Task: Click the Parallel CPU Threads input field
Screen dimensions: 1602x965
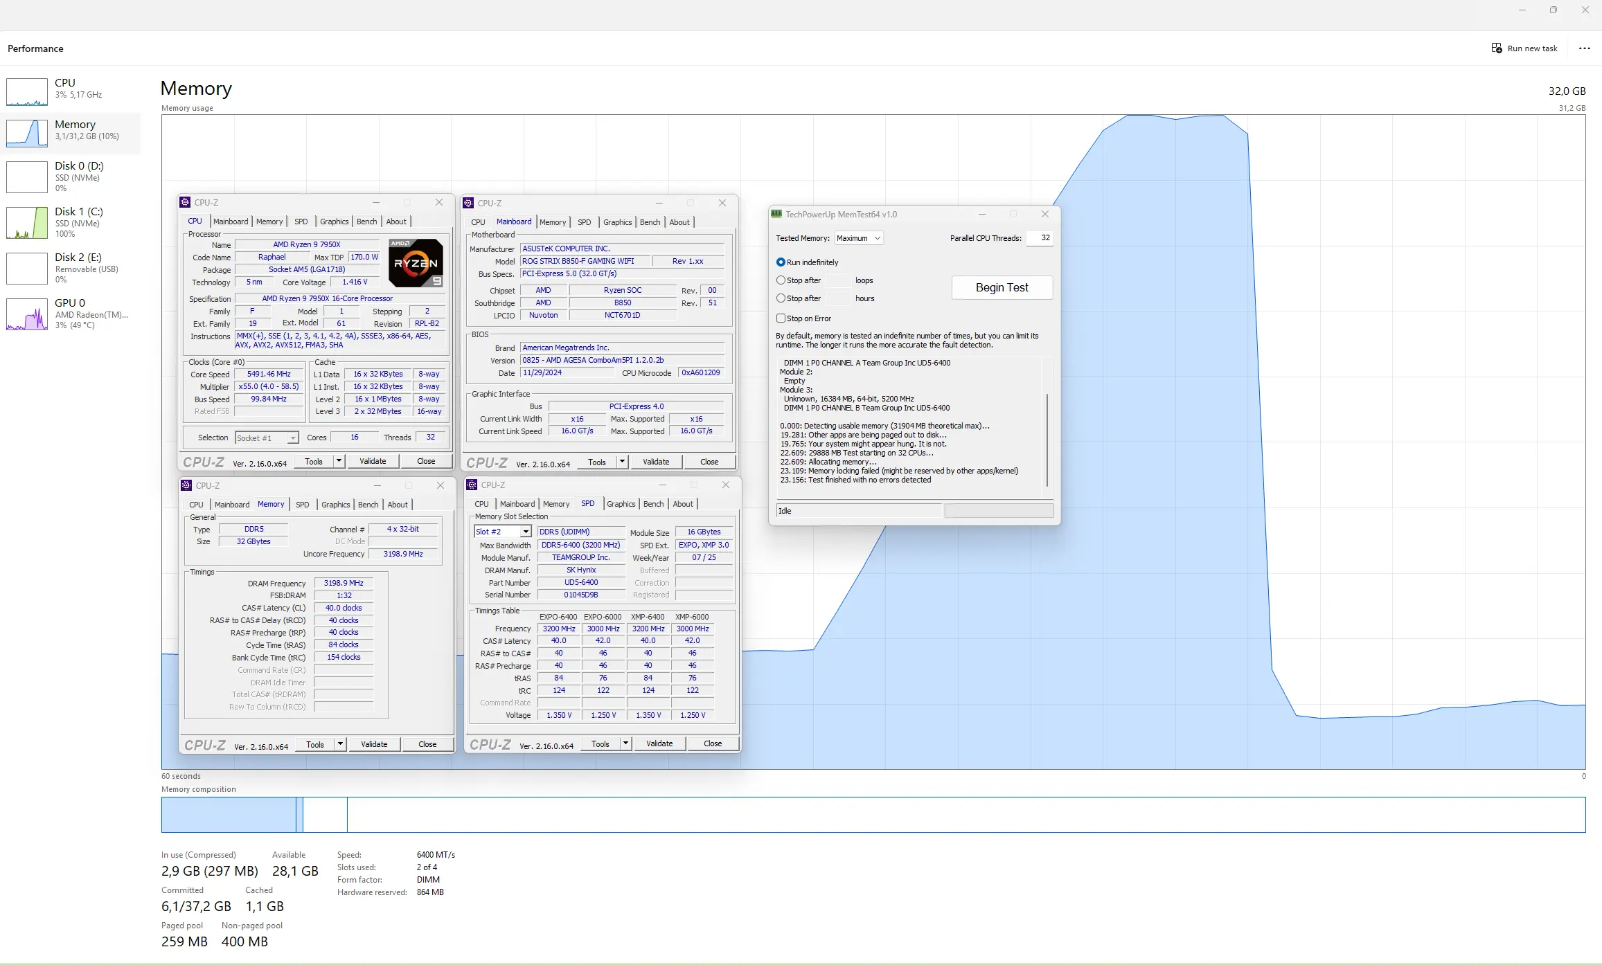Action: (1039, 238)
